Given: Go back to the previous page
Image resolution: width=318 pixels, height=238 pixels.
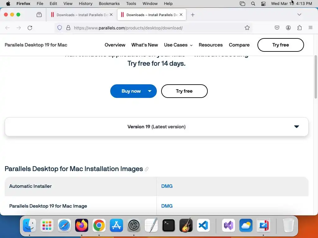Looking at the screenshot, I should tap(7, 28).
